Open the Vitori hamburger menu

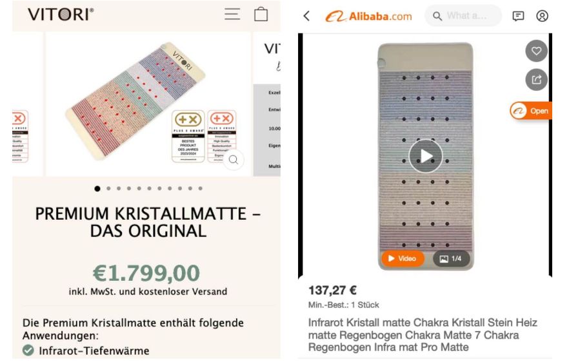[232, 14]
